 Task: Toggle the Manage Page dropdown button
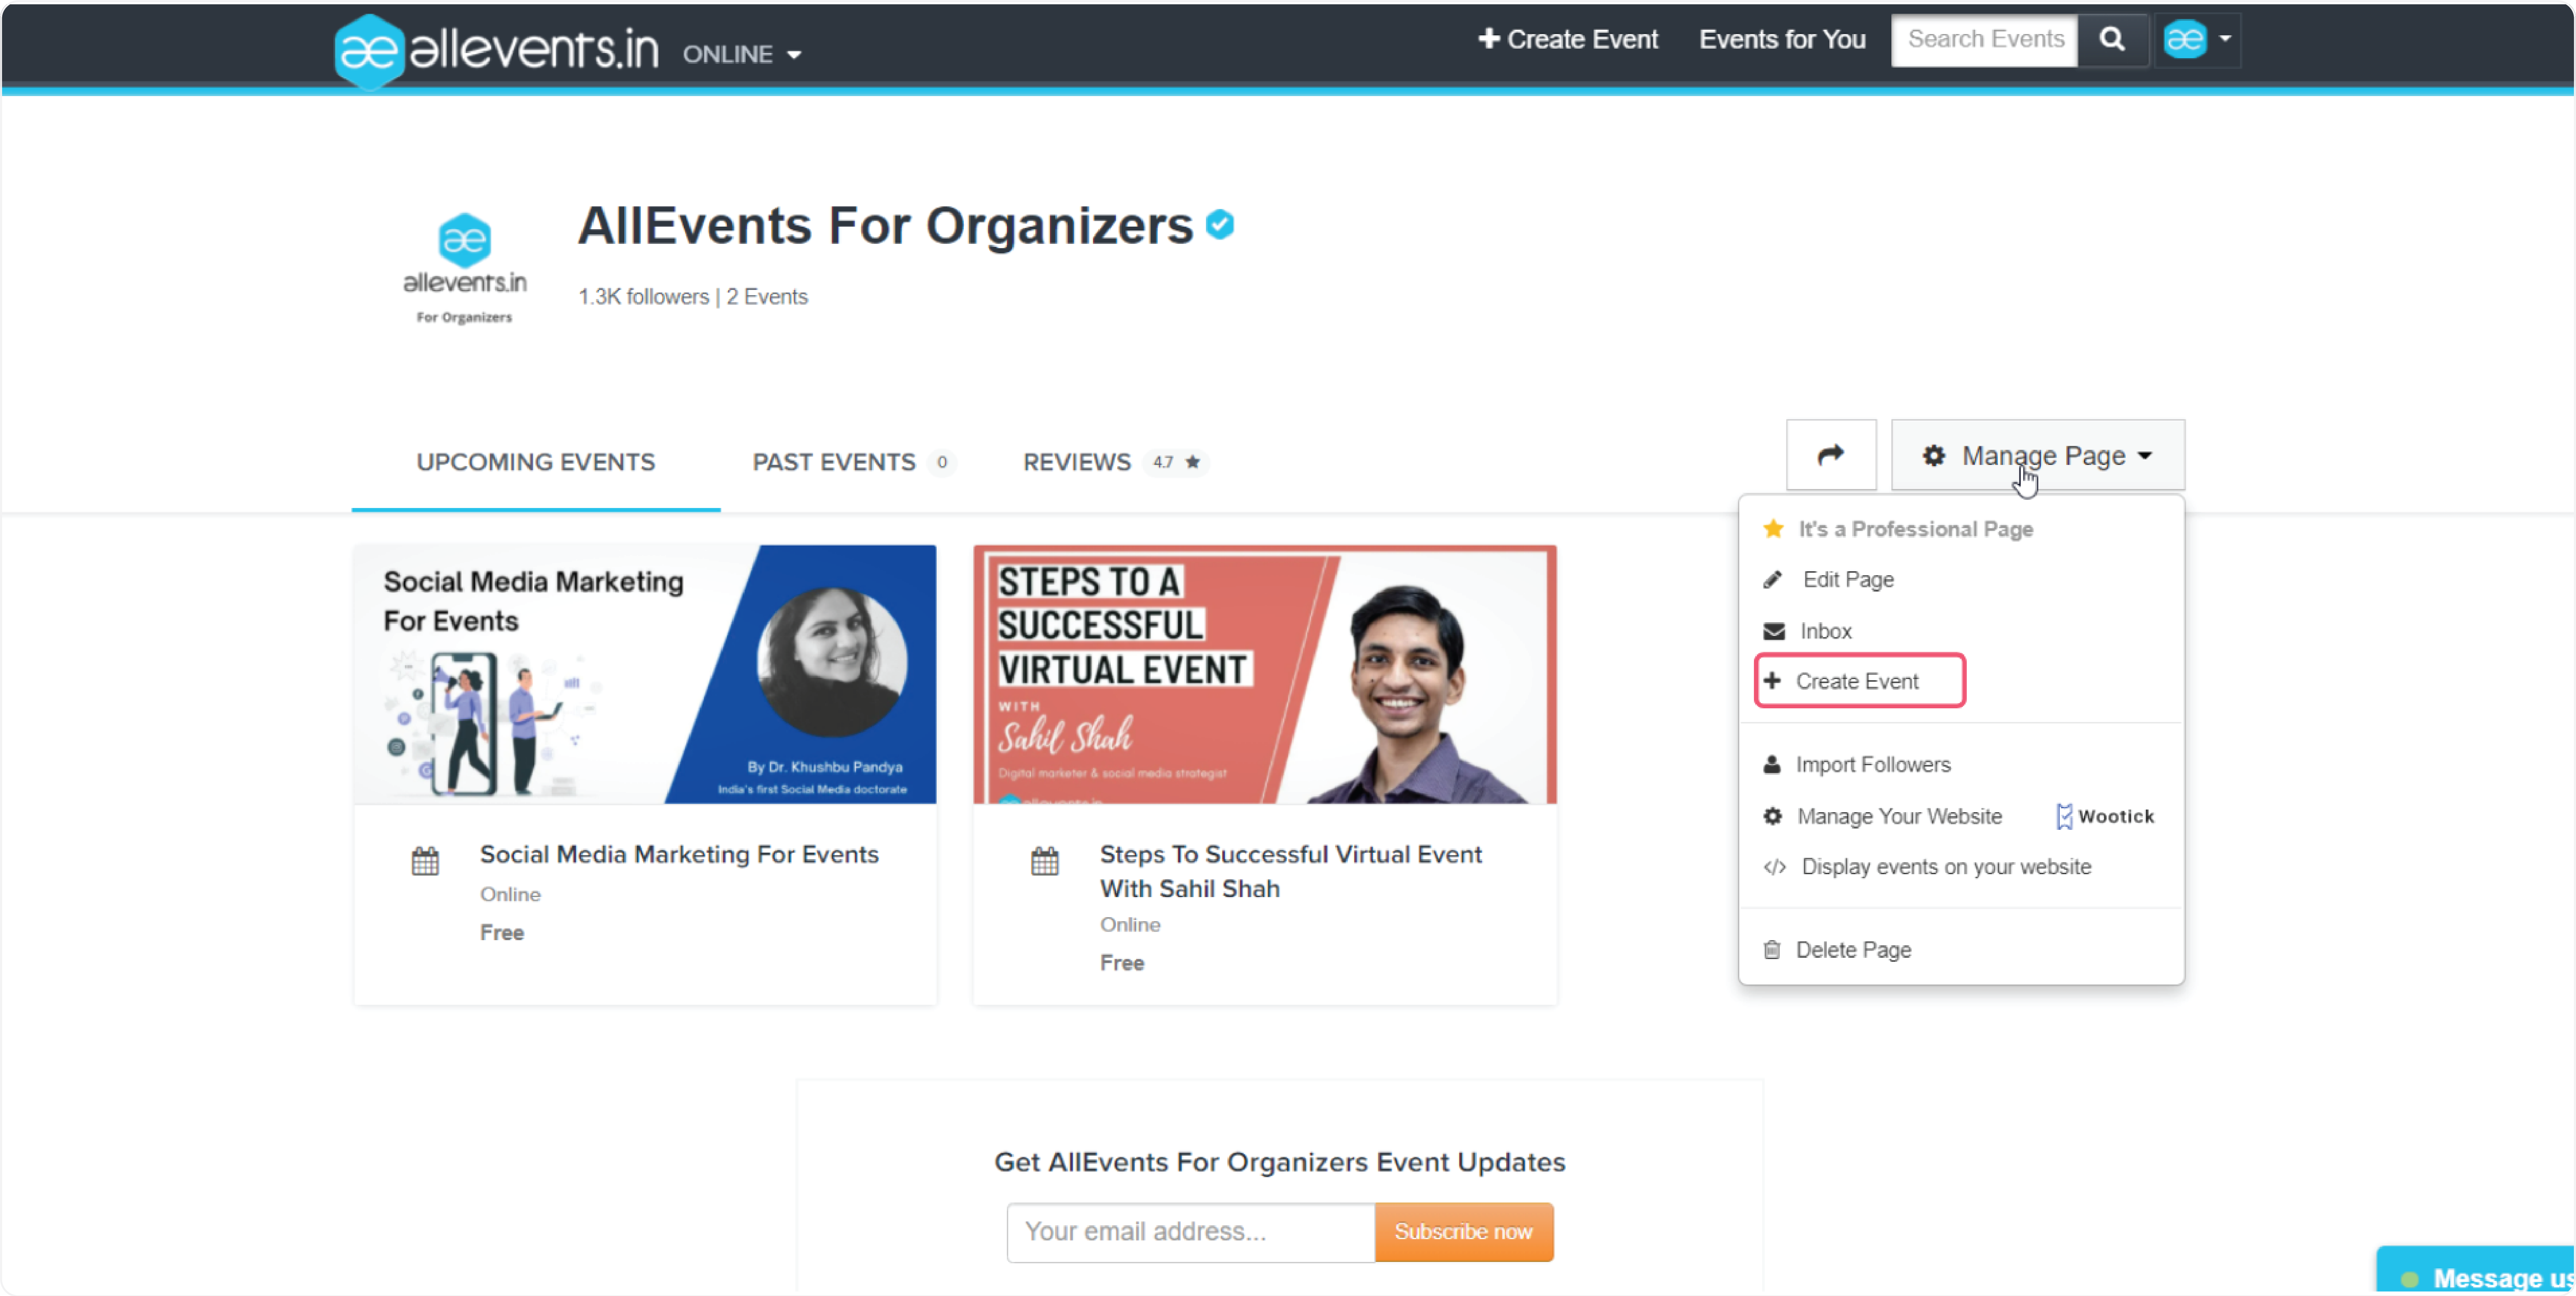coord(2037,455)
